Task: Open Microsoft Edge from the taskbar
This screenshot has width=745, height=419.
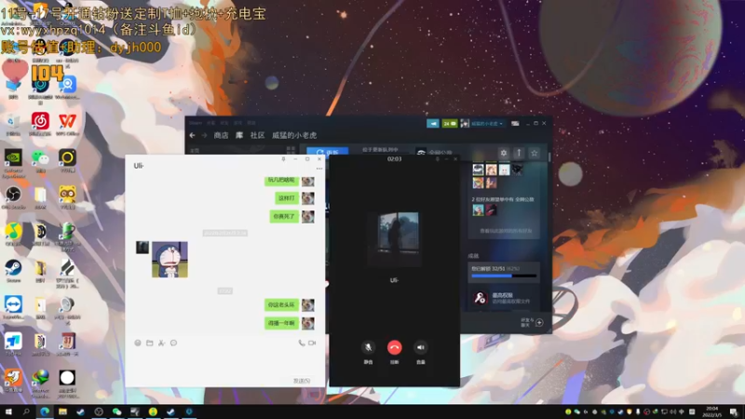Action: [x=45, y=412]
